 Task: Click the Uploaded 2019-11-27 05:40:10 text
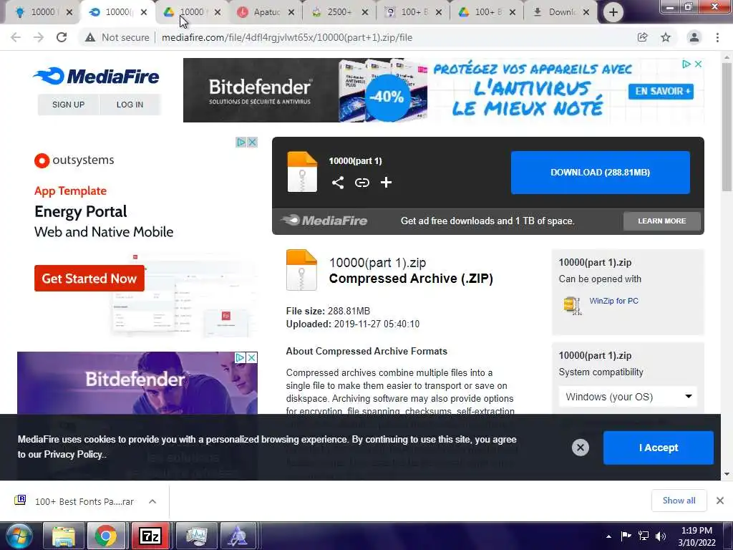[x=352, y=324]
